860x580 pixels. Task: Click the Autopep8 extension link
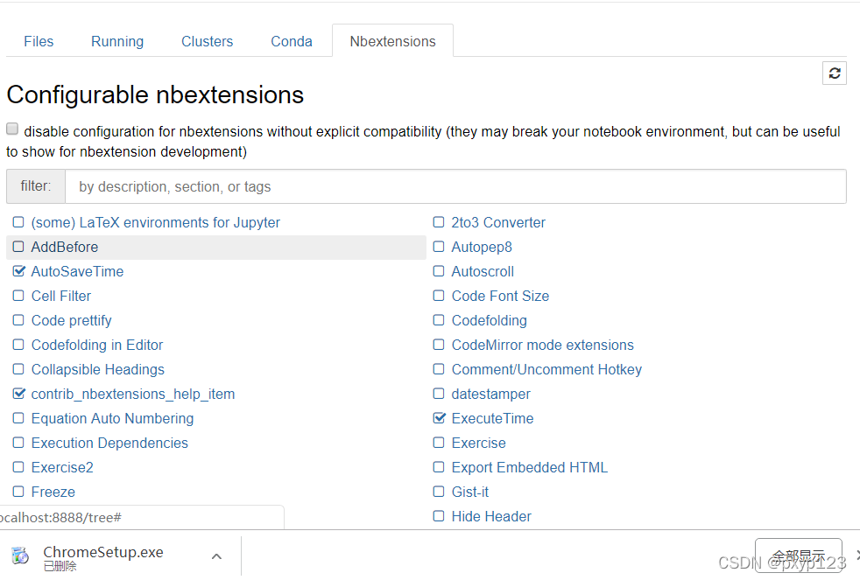(482, 247)
